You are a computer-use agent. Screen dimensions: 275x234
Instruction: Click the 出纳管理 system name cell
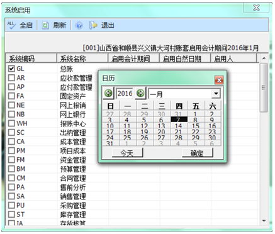click(x=73, y=133)
